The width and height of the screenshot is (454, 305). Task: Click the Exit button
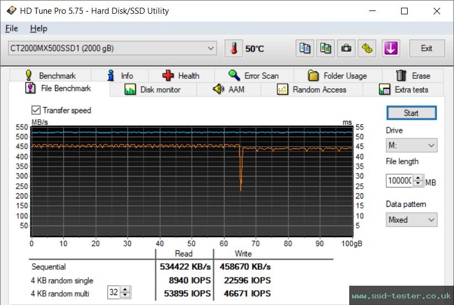pos(427,49)
